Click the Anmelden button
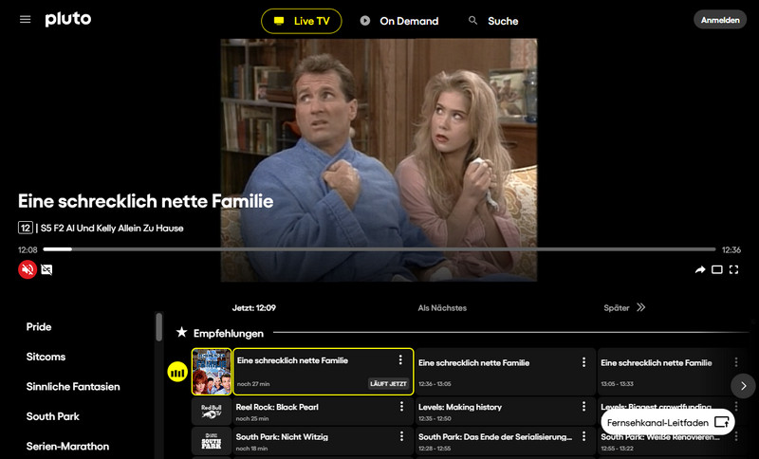Screen dimensions: 759x459 [x=720, y=20]
